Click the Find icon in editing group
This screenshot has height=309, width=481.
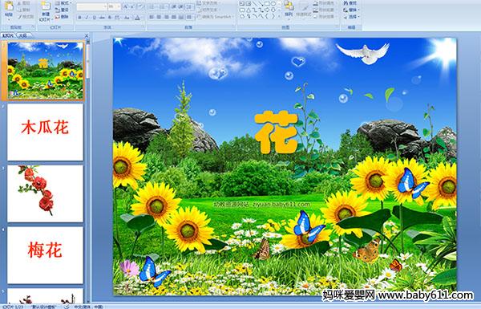(350, 3)
